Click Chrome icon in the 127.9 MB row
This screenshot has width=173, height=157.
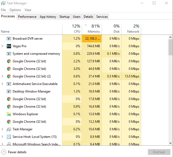pyautogui.click(x=9, y=61)
